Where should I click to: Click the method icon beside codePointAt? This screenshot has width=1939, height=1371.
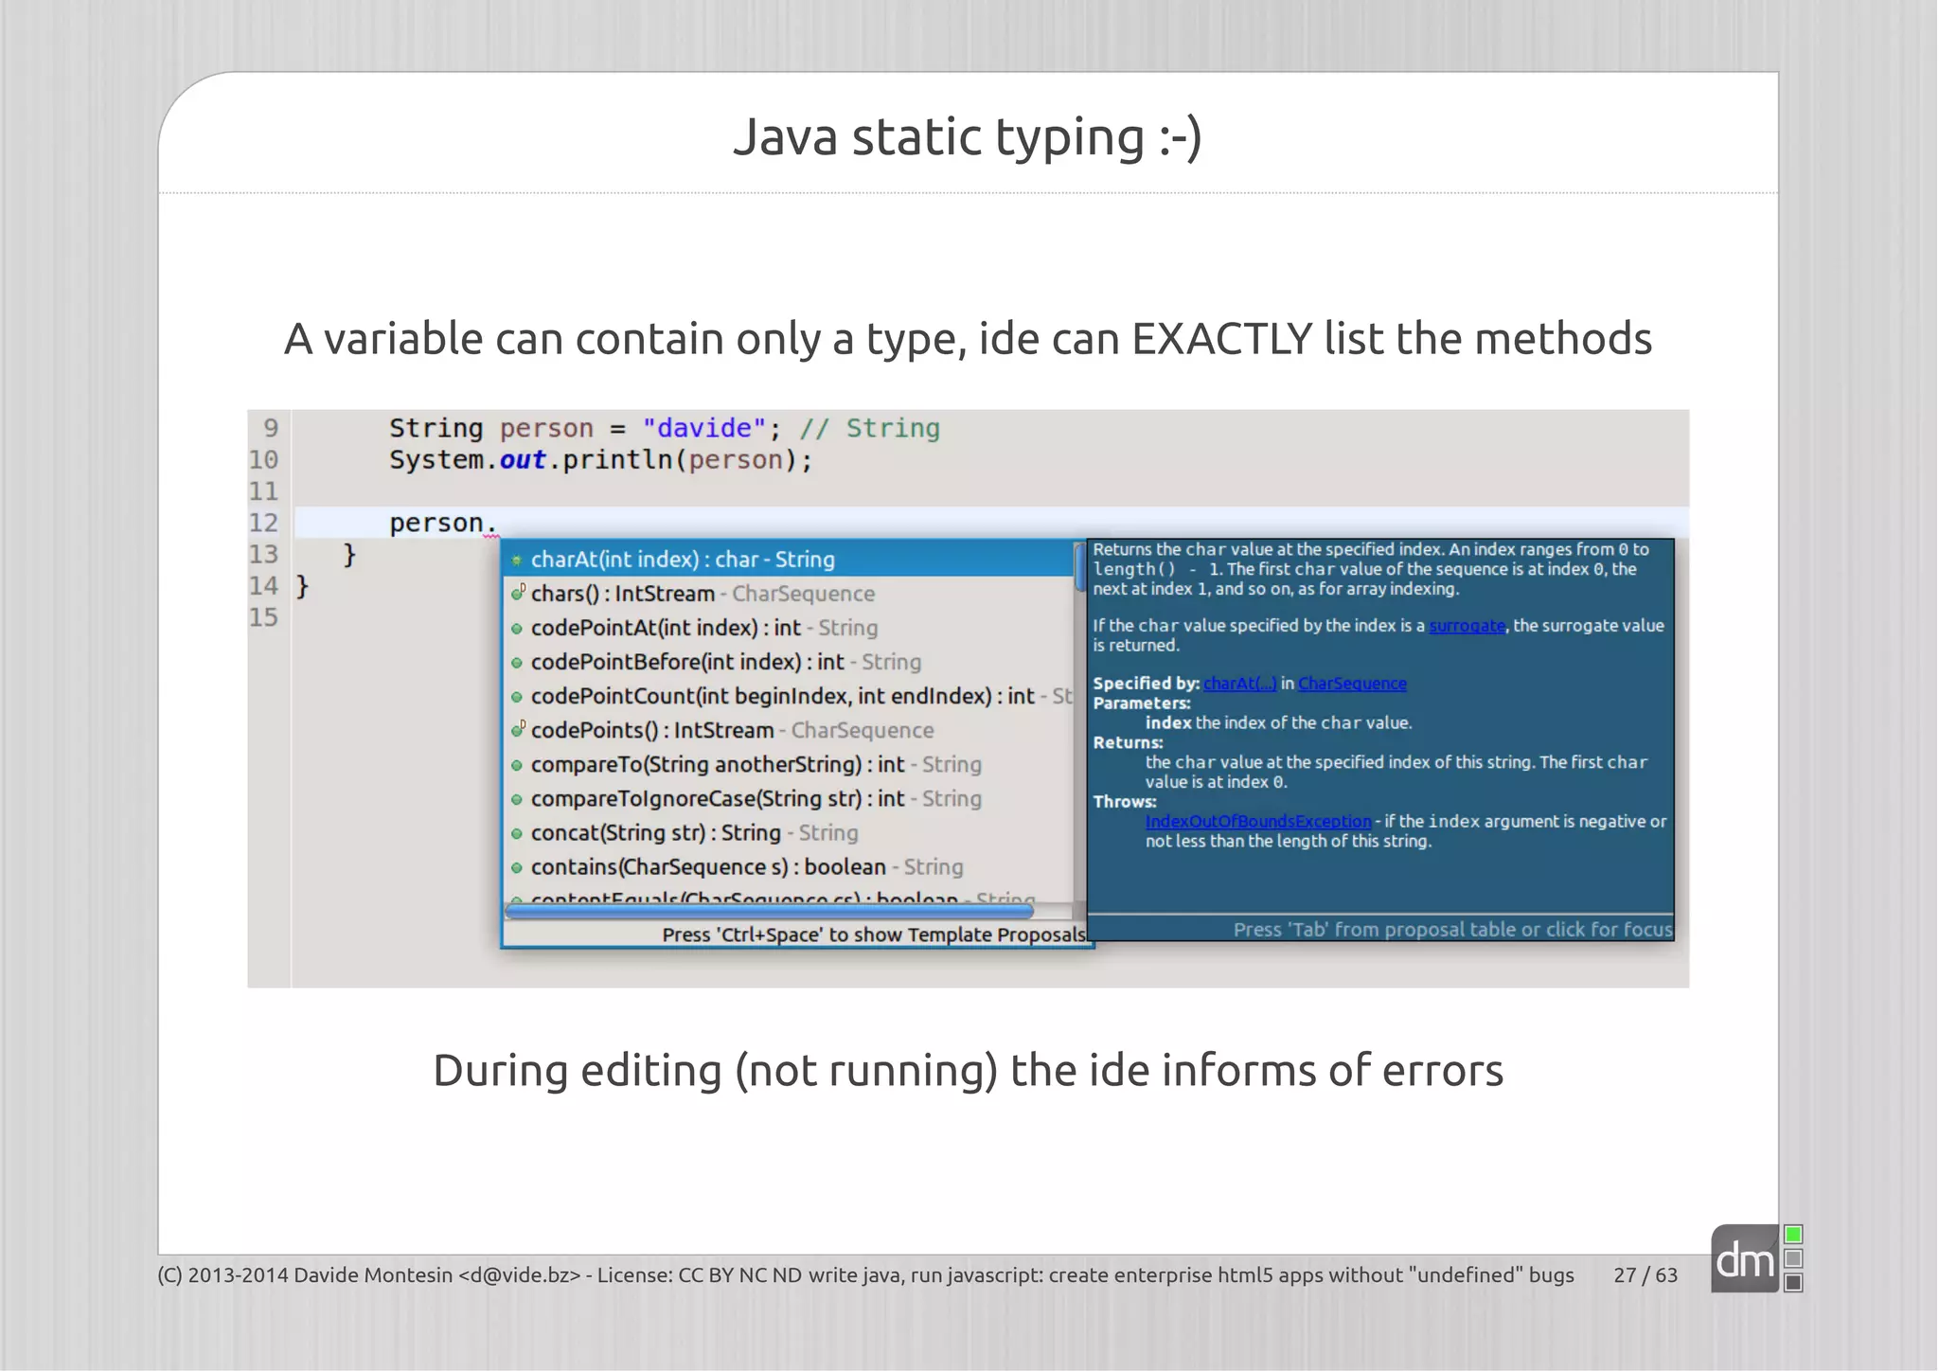[517, 629]
